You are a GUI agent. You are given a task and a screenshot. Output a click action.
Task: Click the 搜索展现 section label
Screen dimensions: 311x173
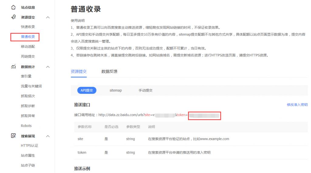pos(28,136)
